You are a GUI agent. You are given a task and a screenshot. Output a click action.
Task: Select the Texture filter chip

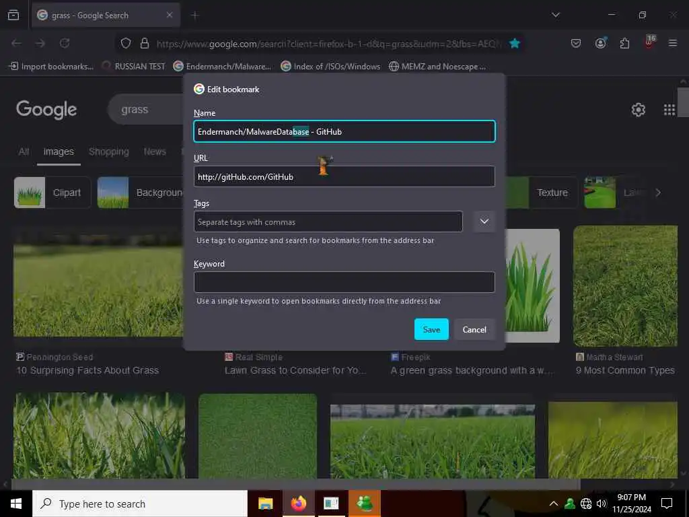point(542,193)
